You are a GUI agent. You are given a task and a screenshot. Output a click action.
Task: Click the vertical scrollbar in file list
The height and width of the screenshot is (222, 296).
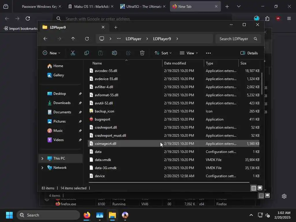pyautogui.click(x=262, y=84)
